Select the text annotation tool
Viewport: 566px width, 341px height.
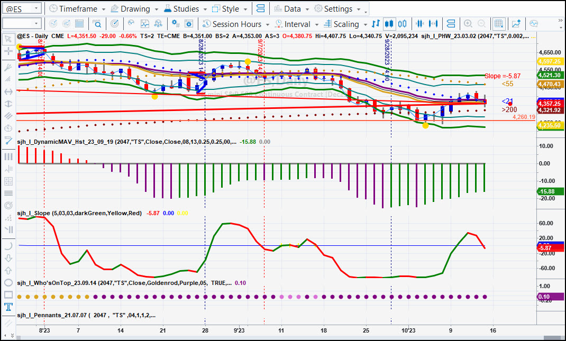(x=8, y=307)
